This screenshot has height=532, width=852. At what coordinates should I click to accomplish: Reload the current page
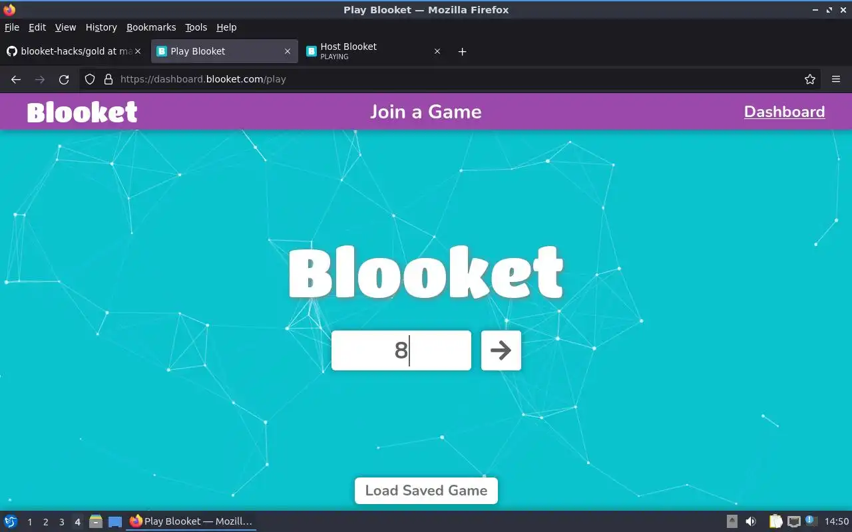tap(64, 79)
